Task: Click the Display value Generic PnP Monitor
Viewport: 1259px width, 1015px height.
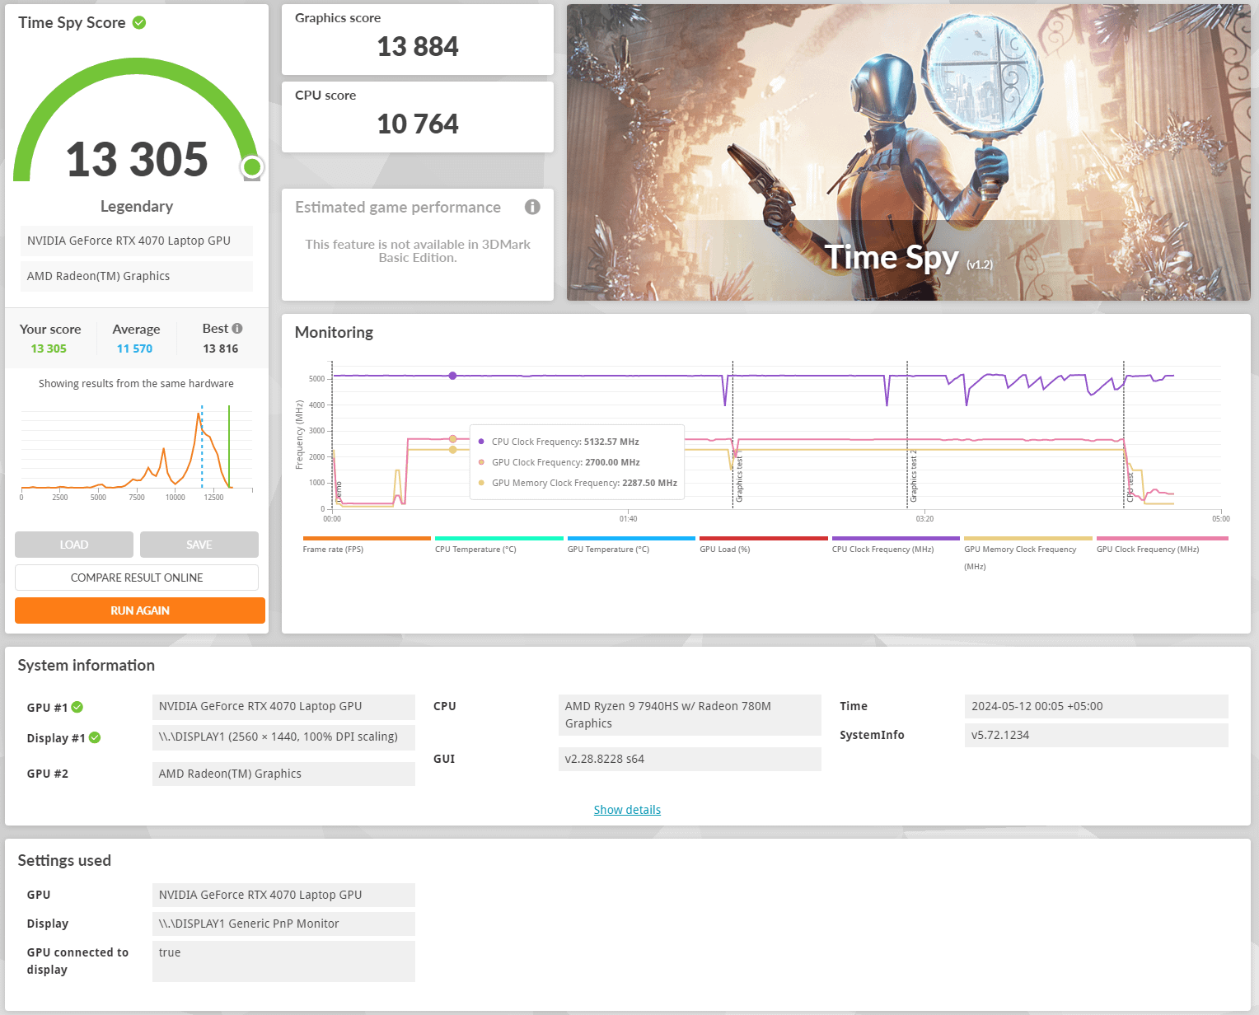Action: click(283, 924)
